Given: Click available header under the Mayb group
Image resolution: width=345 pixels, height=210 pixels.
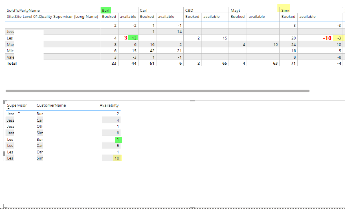Looking at the screenshot, I should pyautogui.click(x=257, y=17).
